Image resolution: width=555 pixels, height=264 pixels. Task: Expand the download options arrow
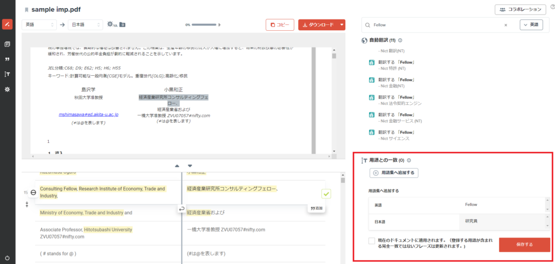pos(341,24)
